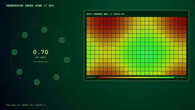The image size is (195, 110).
Task: Select plot node H on the ring
Action: coord(37,82)
